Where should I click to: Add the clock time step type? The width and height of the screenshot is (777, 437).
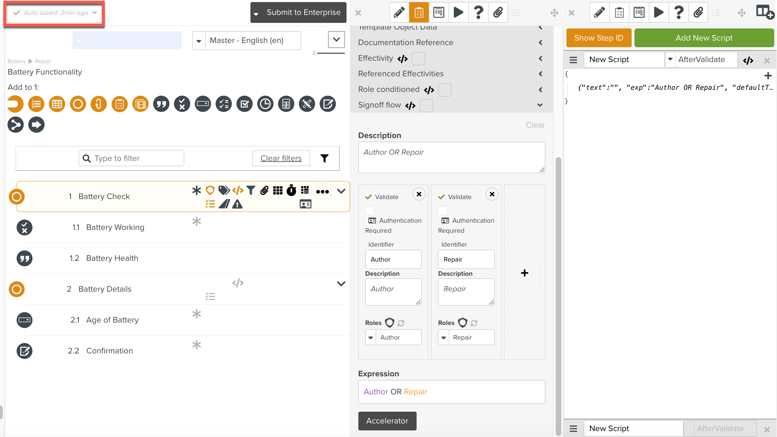pyautogui.click(x=265, y=104)
